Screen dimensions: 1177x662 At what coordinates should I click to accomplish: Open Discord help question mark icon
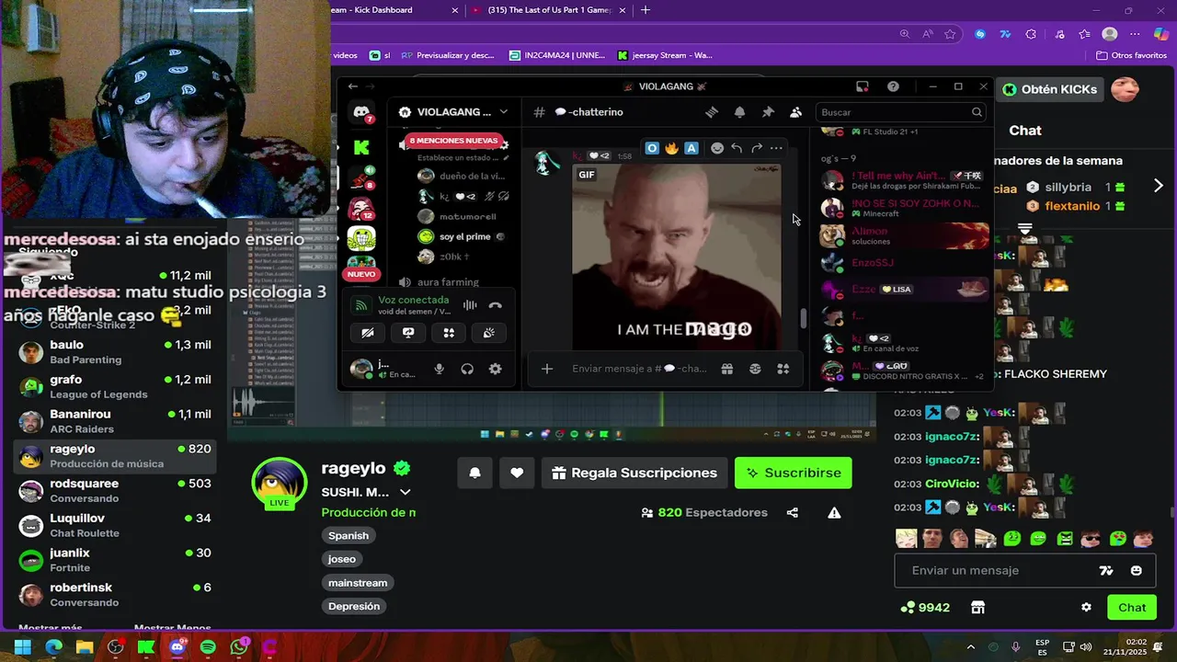[x=893, y=86]
